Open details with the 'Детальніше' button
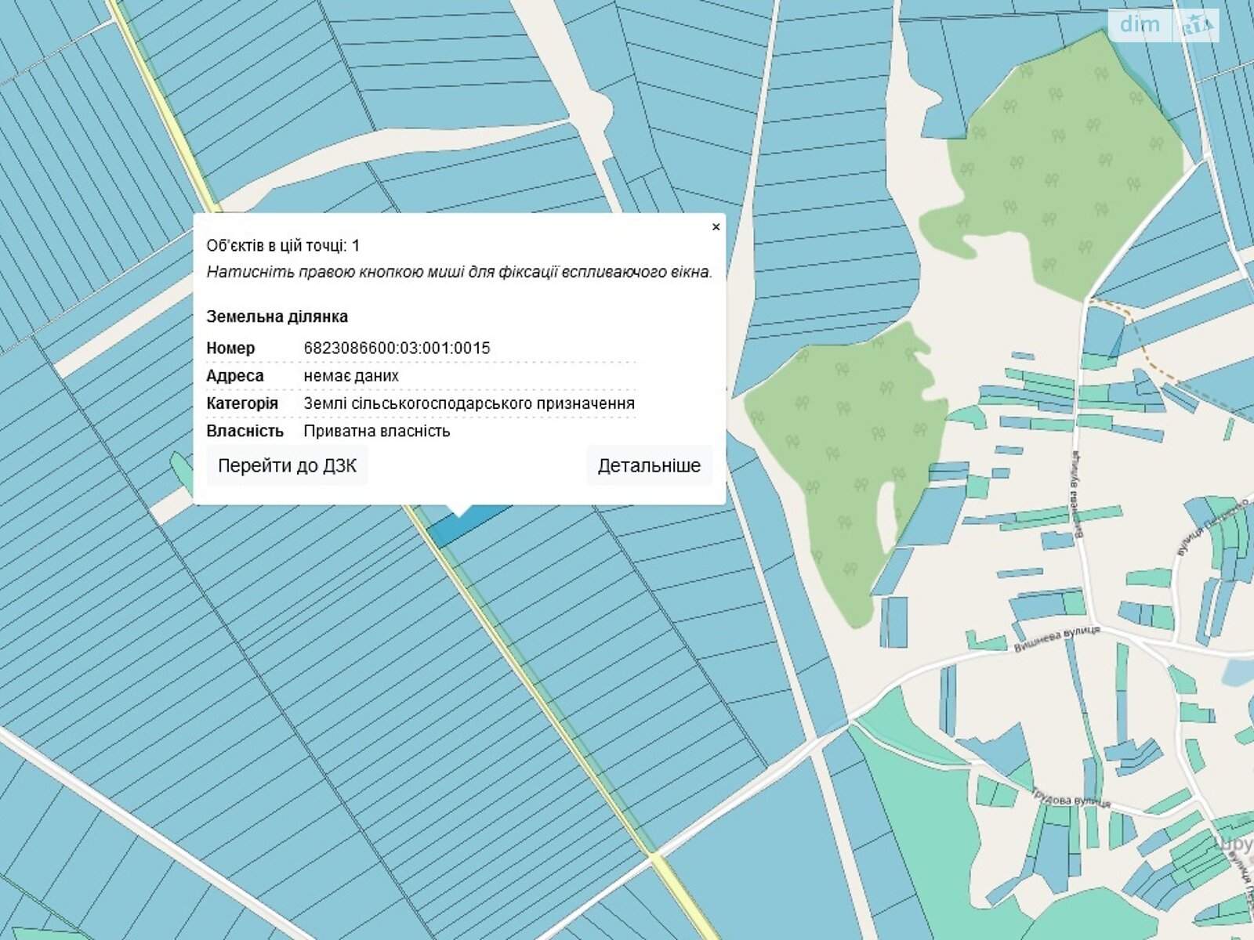This screenshot has width=1254, height=940. (x=649, y=465)
